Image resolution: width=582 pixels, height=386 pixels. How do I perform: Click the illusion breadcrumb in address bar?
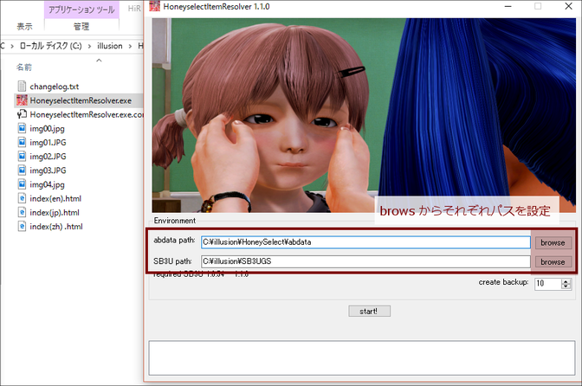109,46
